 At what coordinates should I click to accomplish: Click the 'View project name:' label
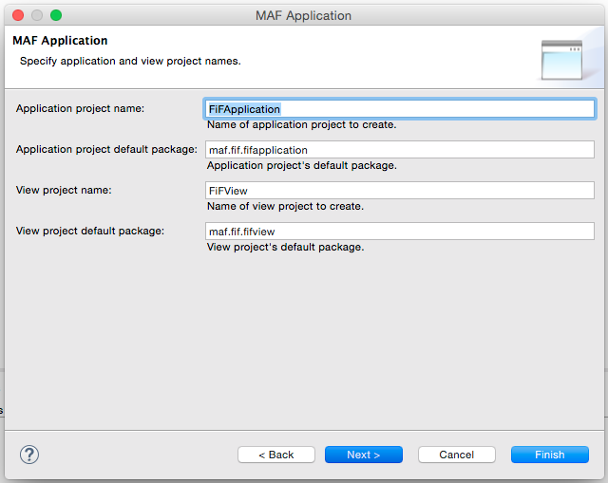64,190
